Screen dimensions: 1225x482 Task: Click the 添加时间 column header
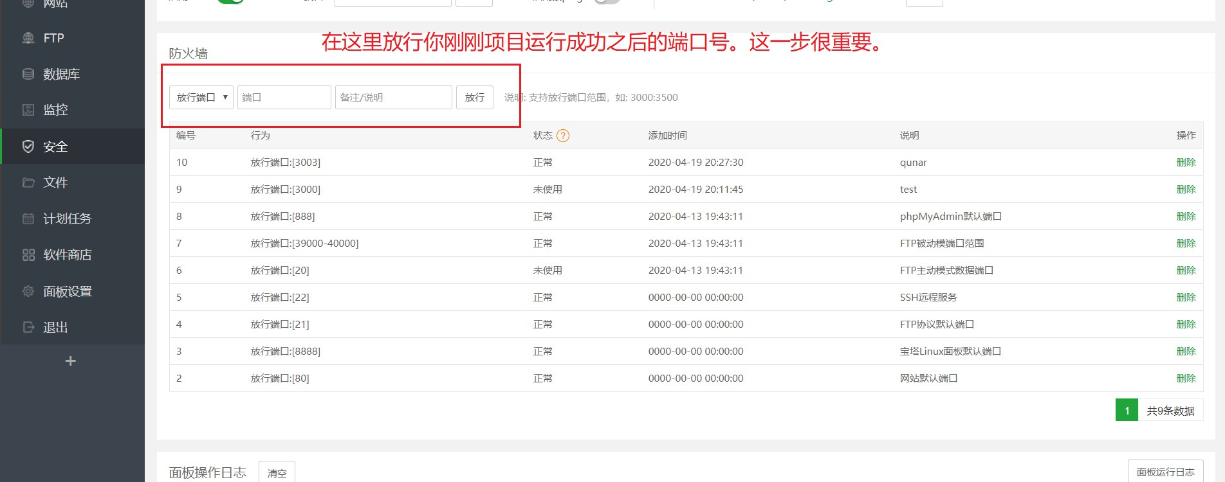click(x=667, y=136)
